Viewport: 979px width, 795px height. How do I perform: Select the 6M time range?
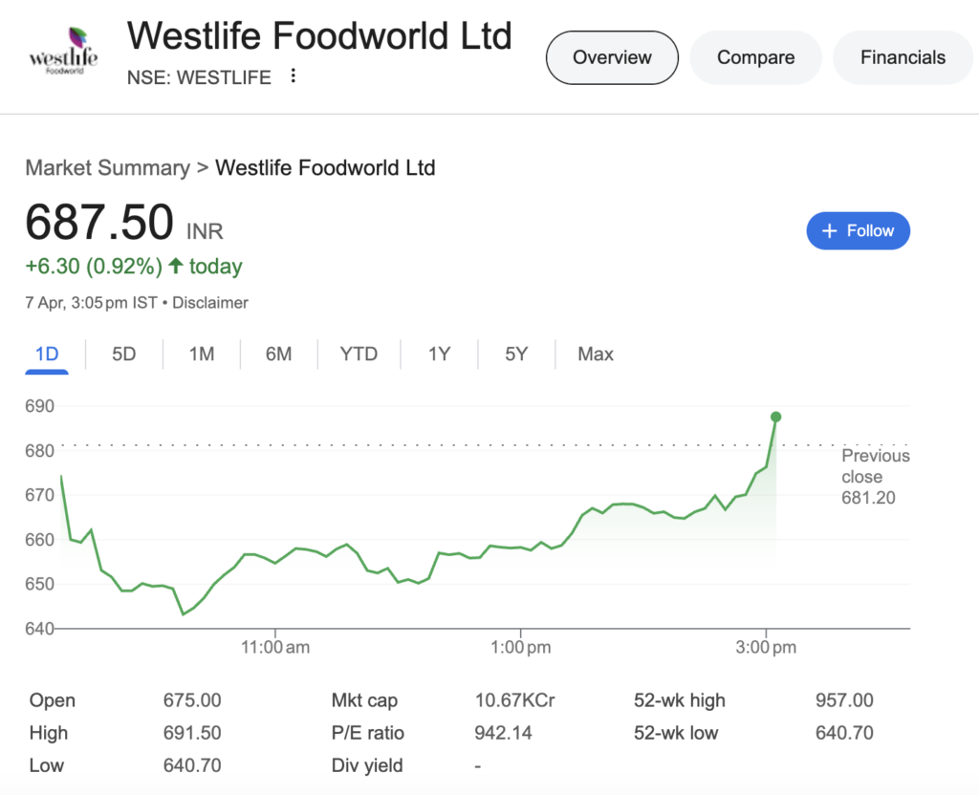[278, 355]
